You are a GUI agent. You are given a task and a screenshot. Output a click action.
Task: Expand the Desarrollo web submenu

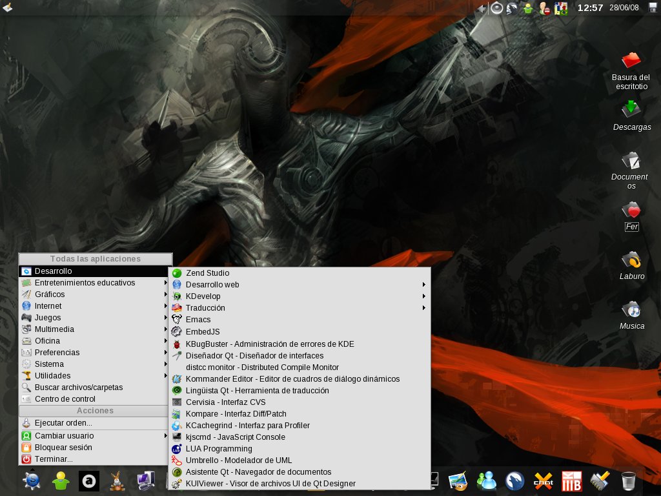coord(300,284)
